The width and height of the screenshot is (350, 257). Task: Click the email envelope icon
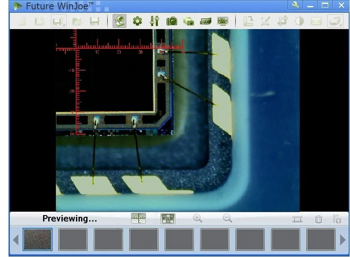(316, 21)
